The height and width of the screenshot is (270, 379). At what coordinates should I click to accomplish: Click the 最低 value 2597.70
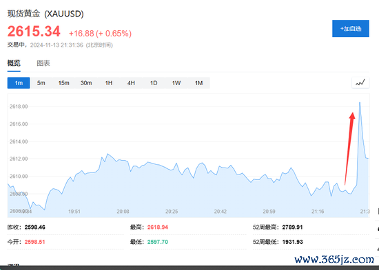pos(158,242)
